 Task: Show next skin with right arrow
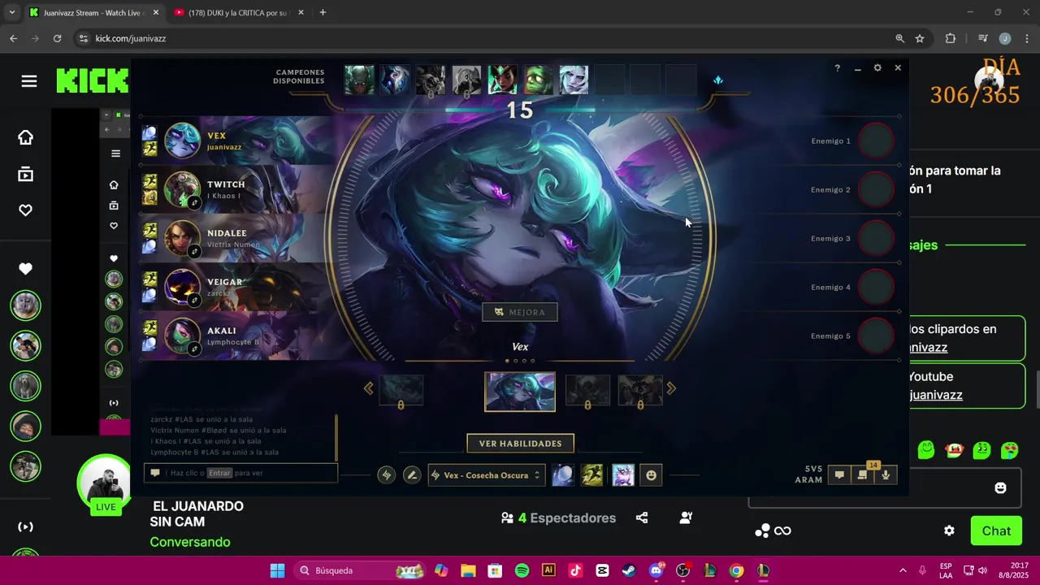671,388
